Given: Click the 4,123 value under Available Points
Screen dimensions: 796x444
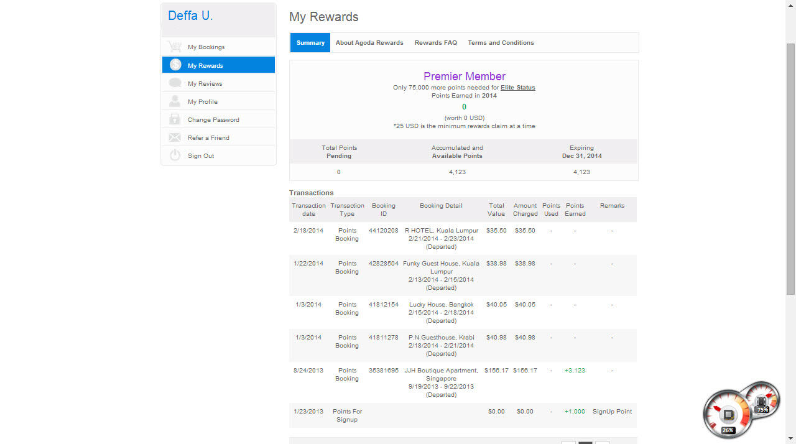Looking at the screenshot, I should coord(457,172).
